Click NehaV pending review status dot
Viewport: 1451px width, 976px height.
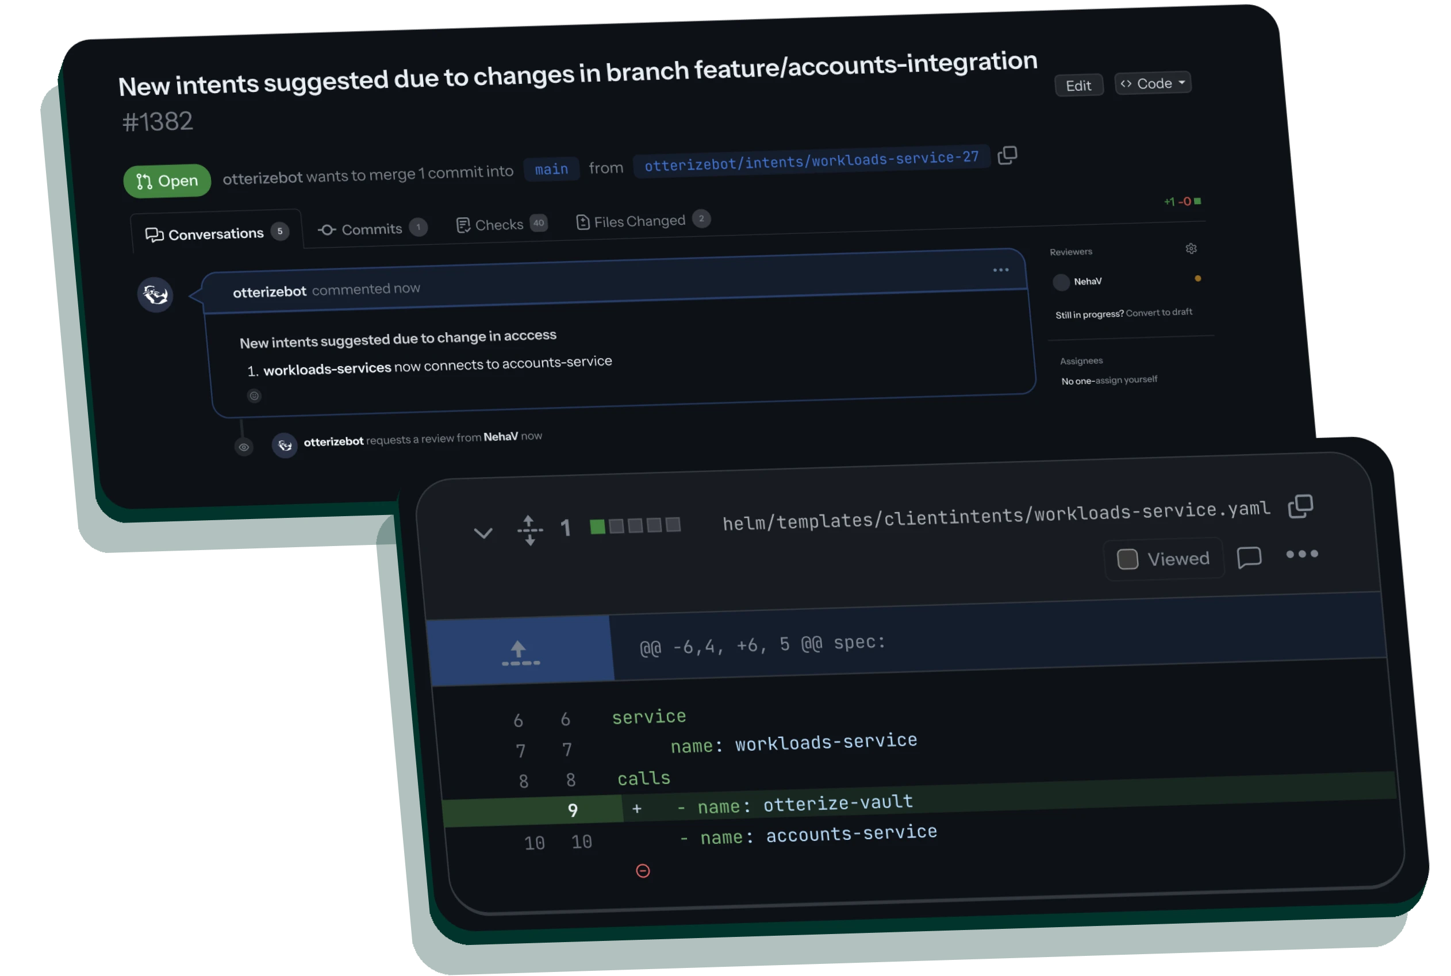[x=1197, y=279]
